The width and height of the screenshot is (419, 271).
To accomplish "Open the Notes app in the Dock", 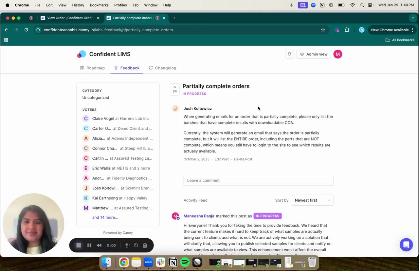I will coord(136,262).
